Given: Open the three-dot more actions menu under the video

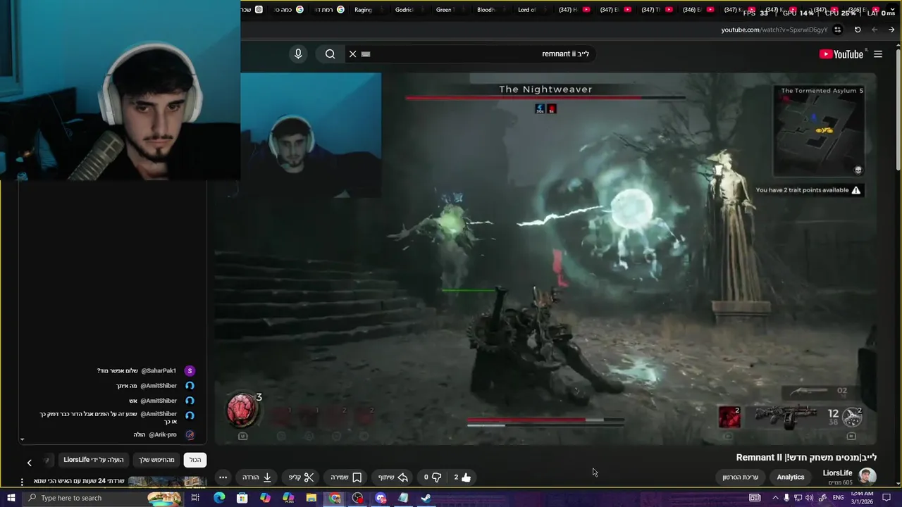Looking at the screenshot, I should pos(223,477).
